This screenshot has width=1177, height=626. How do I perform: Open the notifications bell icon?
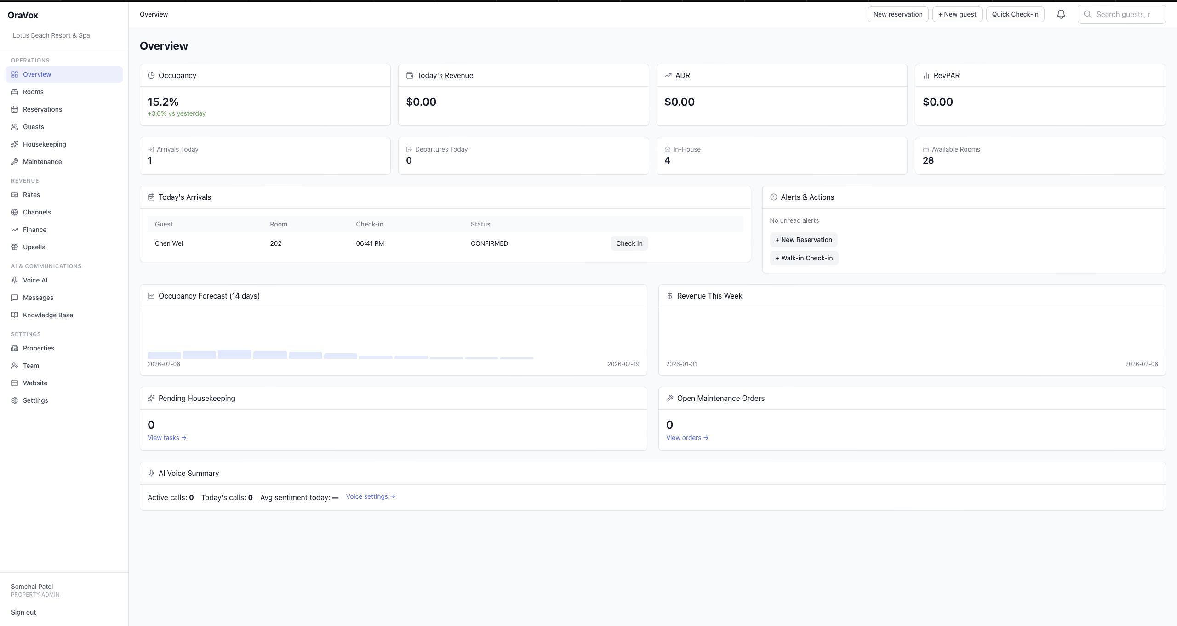click(x=1061, y=14)
